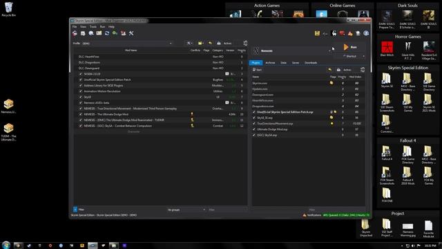
Task: Open the View menu
Action: pyautogui.click(x=83, y=26)
